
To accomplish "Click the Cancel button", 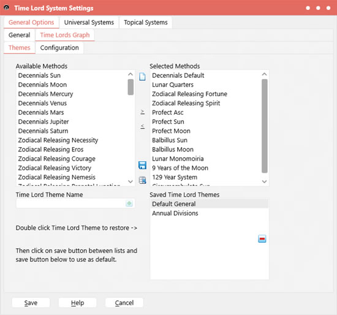I will [x=124, y=303].
